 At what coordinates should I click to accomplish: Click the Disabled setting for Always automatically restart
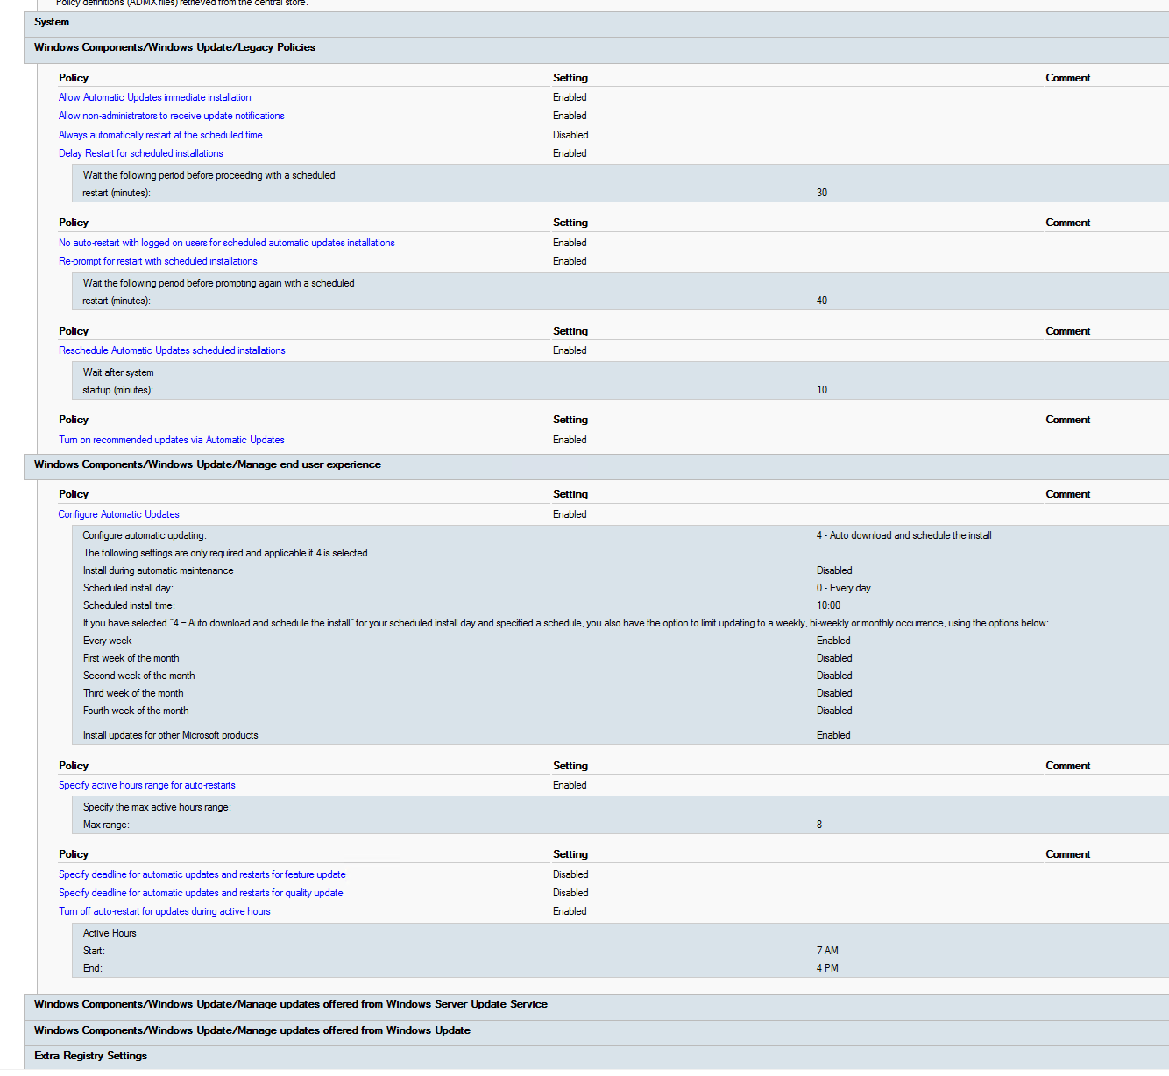tap(570, 135)
